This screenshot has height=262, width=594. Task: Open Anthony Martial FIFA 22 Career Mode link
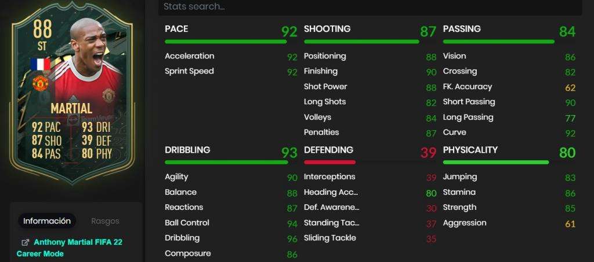coord(70,248)
